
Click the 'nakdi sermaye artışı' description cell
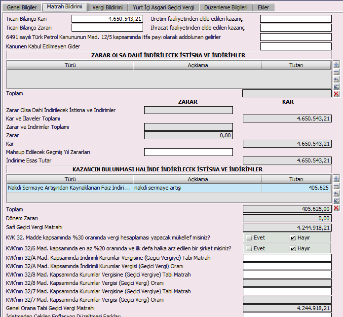click(197, 188)
